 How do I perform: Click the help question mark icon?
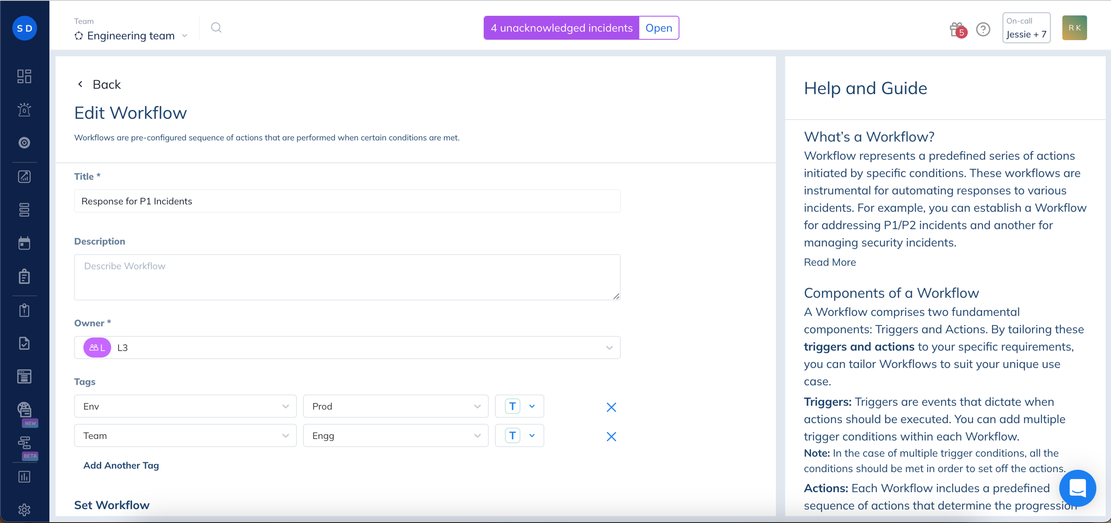tap(983, 29)
